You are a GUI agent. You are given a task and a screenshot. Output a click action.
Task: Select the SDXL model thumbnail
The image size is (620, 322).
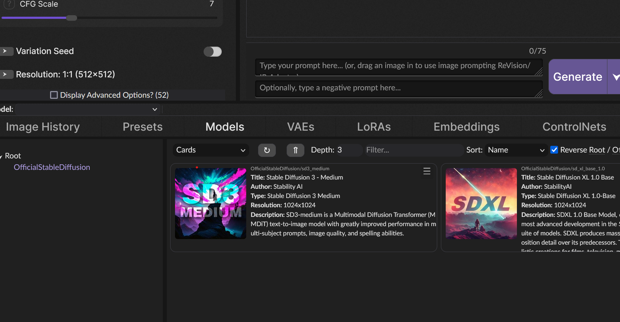pyautogui.click(x=481, y=204)
